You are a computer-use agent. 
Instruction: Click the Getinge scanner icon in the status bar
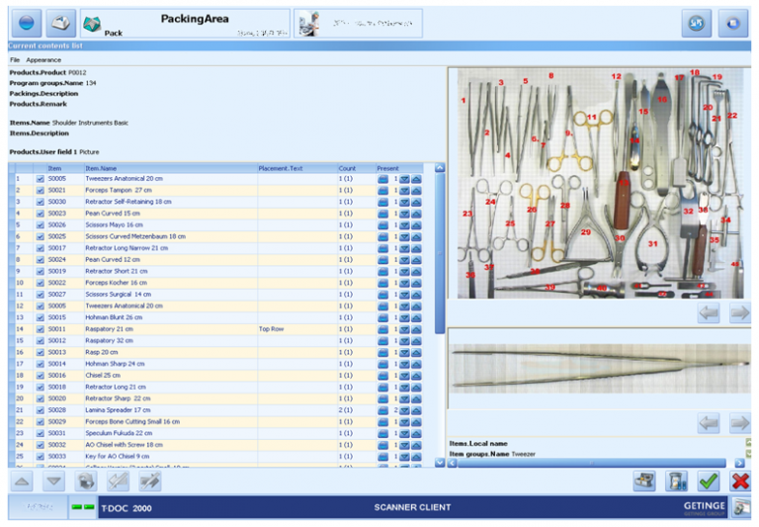point(740,508)
